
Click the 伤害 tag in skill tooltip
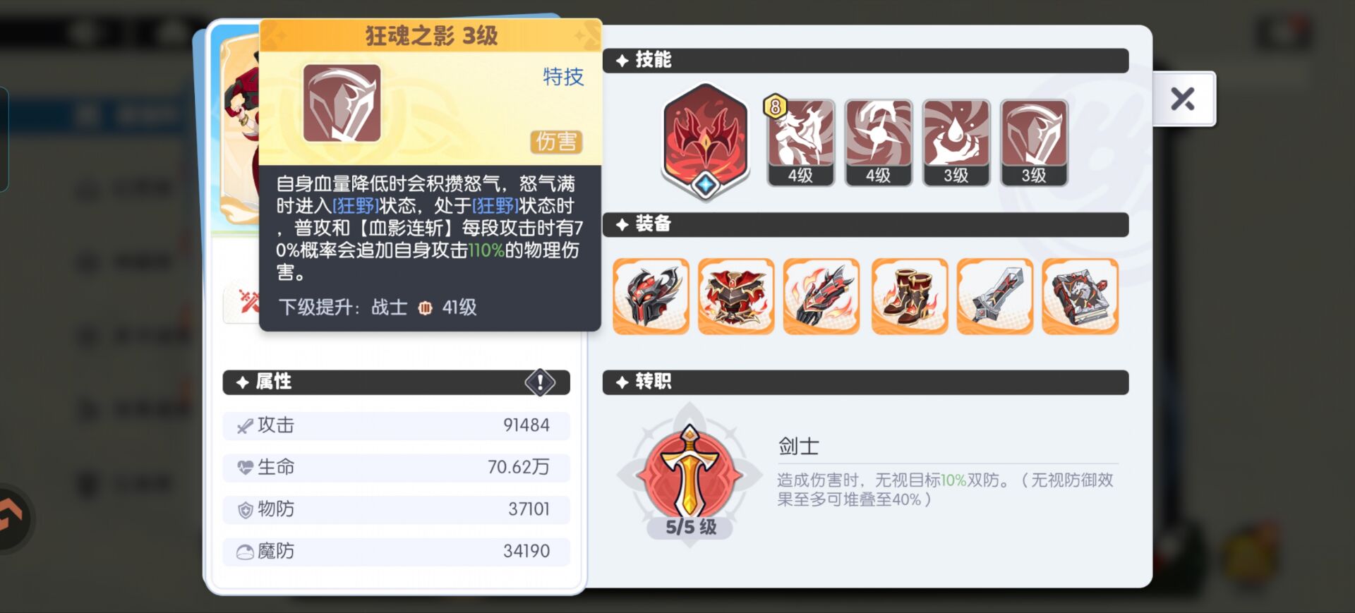point(556,142)
